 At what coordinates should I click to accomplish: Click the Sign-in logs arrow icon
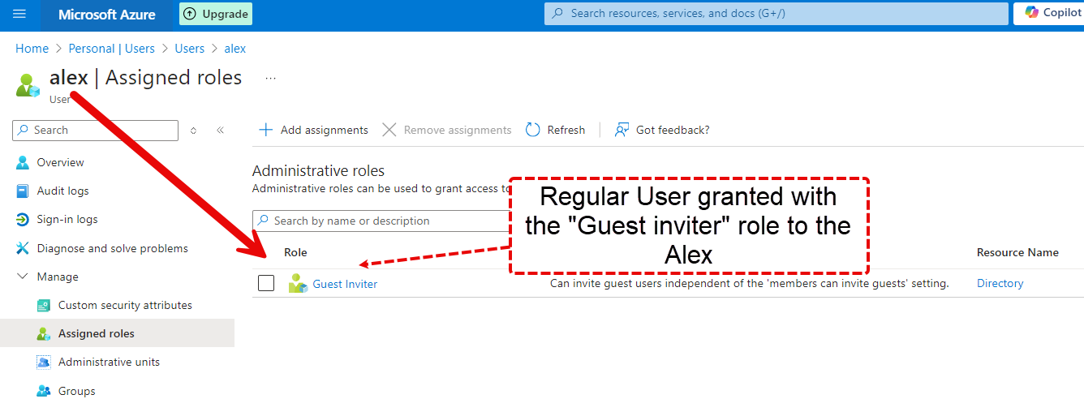click(x=23, y=219)
